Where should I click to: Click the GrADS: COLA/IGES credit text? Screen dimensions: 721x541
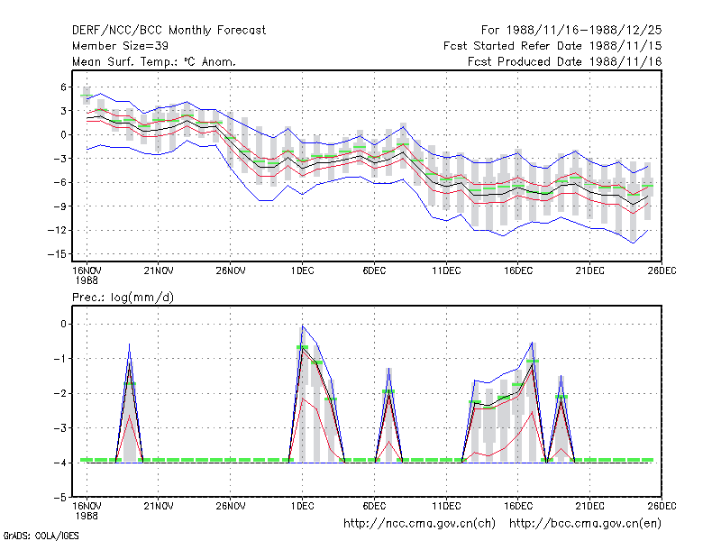click(41, 536)
